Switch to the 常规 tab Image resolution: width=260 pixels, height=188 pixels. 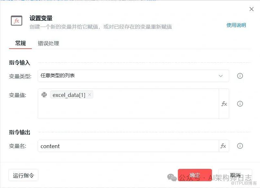tap(20, 43)
